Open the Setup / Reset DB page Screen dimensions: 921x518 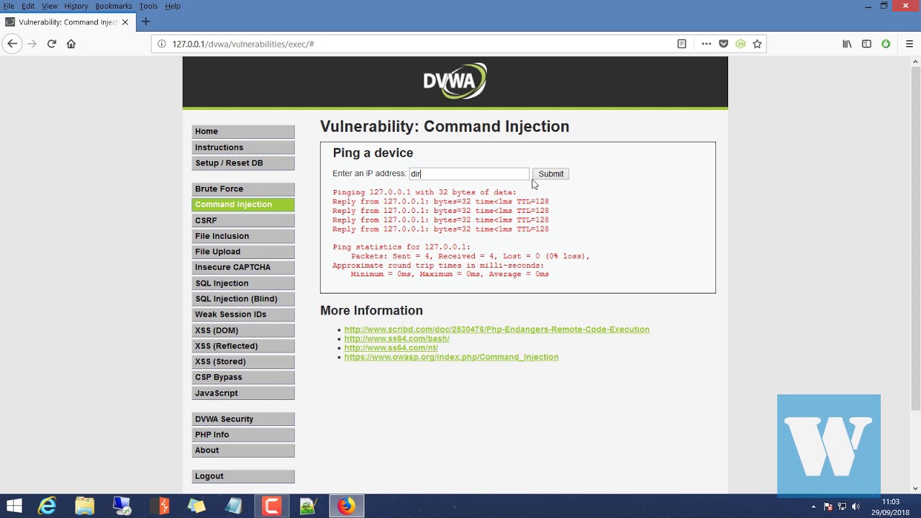[x=243, y=163]
